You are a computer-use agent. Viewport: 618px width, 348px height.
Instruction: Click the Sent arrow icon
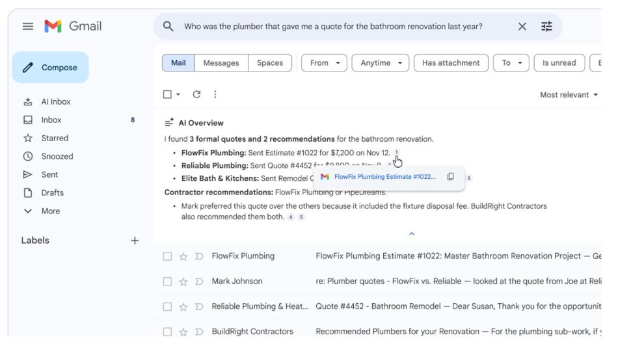[27, 174]
